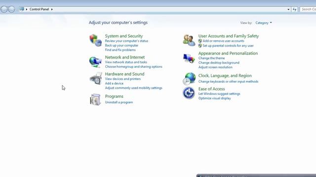The height and width of the screenshot is (177, 316).
Task: Open the Clock, Language, and Region globe icon
Action: click(x=189, y=79)
